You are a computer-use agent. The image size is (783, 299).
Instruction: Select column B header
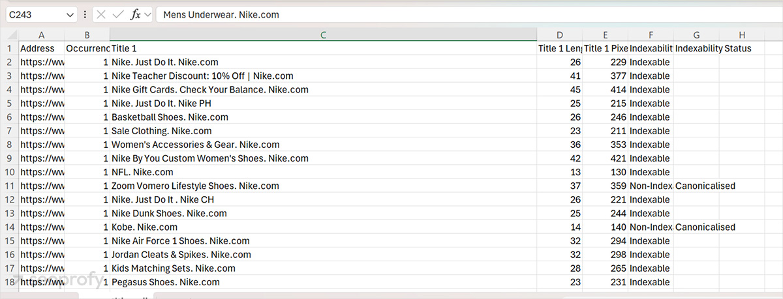point(87,35)
